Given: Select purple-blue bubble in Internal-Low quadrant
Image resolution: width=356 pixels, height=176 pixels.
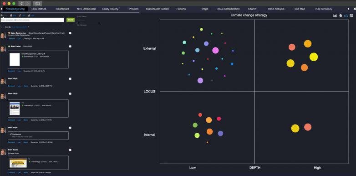Looking at the screenshot, I should 220,134.
